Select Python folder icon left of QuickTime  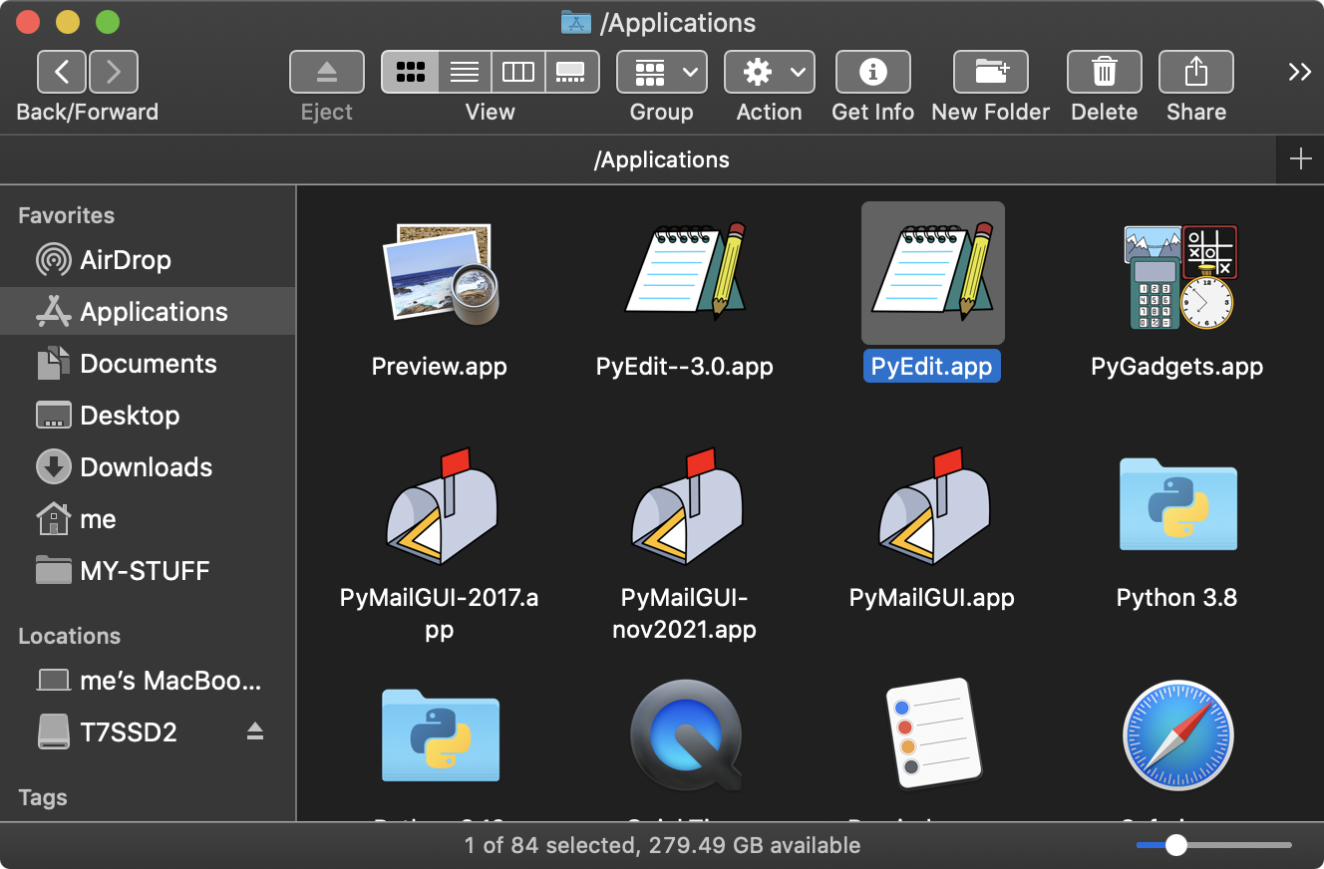pyautogui.click(x=440, y=734)
